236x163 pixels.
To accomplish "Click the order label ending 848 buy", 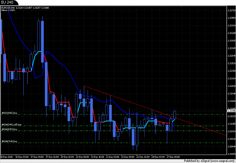I will 9,141.
